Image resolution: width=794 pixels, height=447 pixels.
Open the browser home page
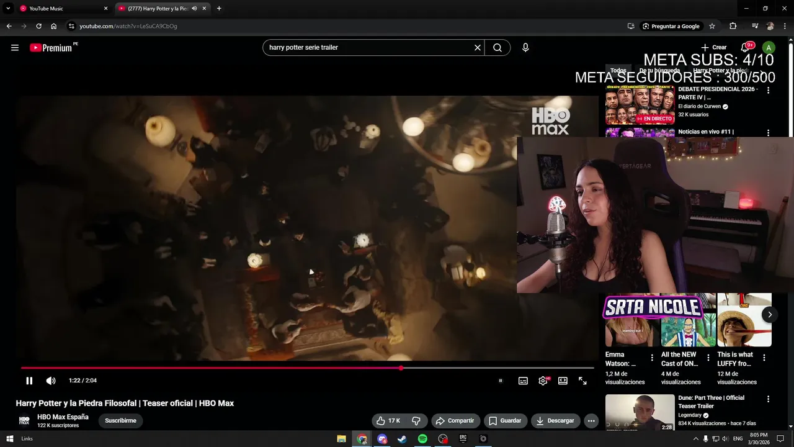[54, 26]
